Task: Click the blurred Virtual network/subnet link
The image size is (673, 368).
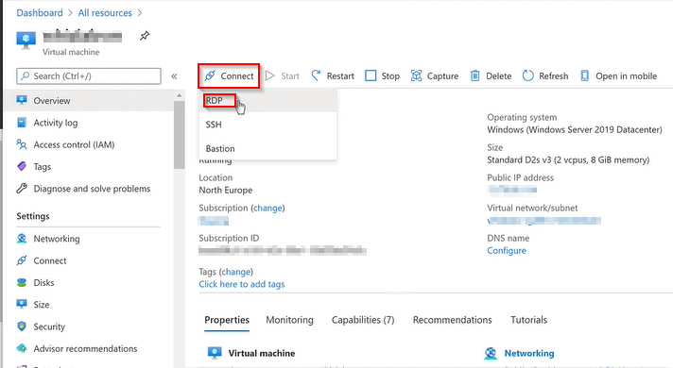Action: pos(544,221)
